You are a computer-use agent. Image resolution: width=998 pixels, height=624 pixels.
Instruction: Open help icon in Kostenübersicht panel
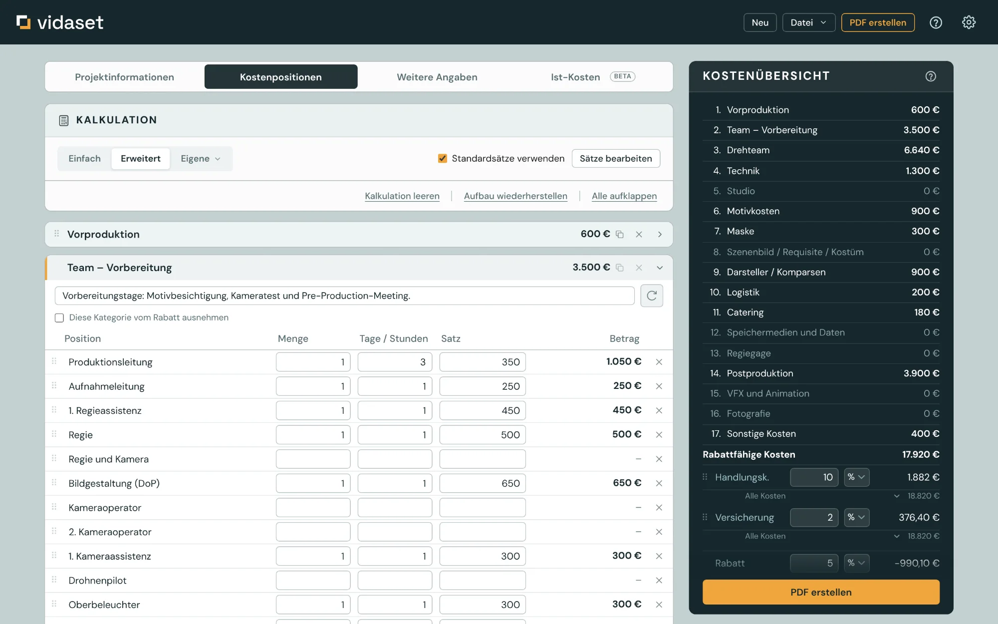pyautogui.click(x=931, y=76)
